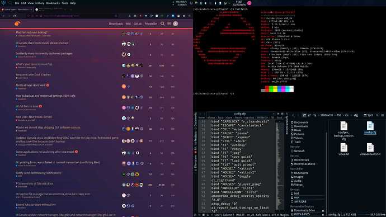Click the browser reload button
Screen dimensions: 386x217
coord(15,16)
